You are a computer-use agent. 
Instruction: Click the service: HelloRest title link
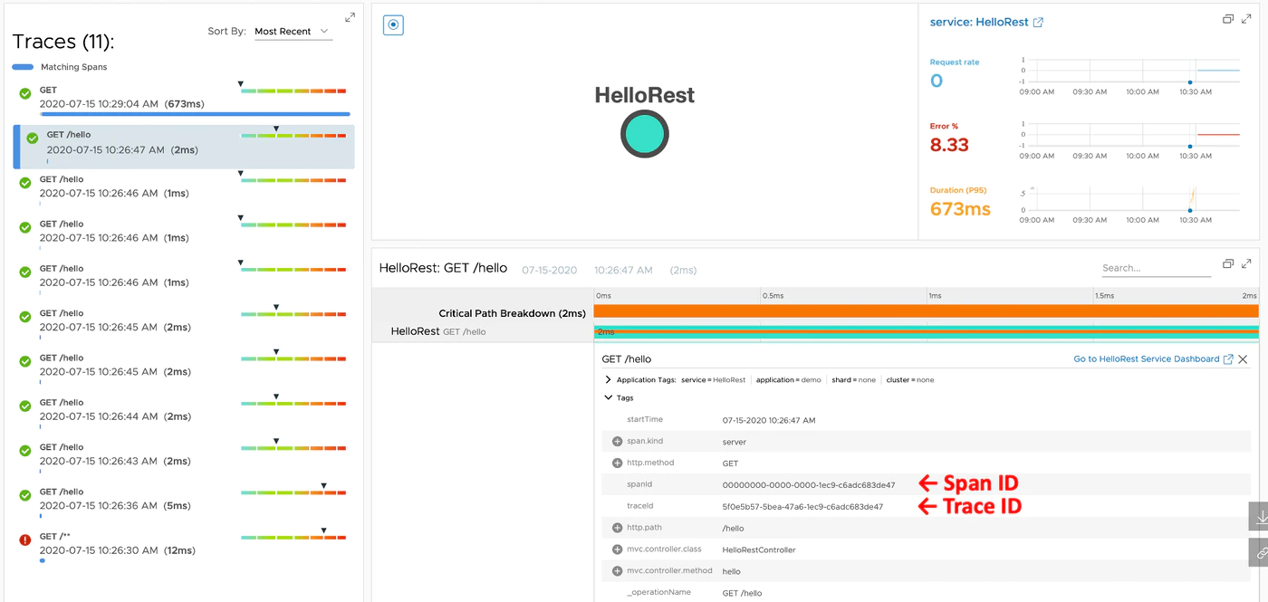980,23
